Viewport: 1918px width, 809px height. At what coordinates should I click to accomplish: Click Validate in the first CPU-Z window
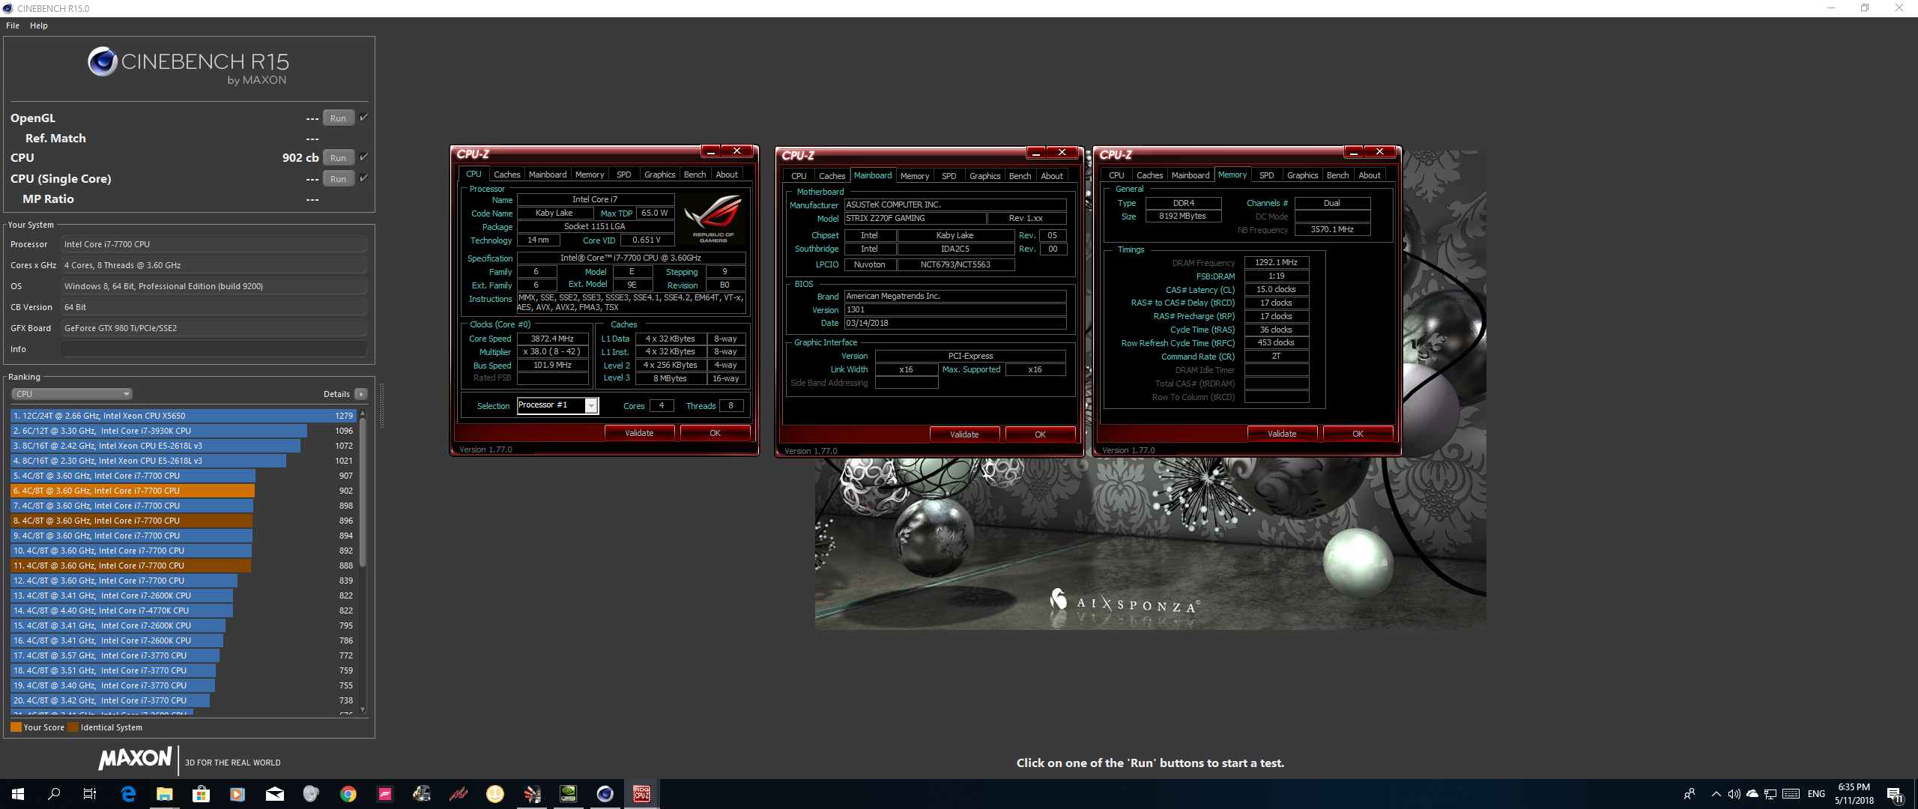point(639,433)
